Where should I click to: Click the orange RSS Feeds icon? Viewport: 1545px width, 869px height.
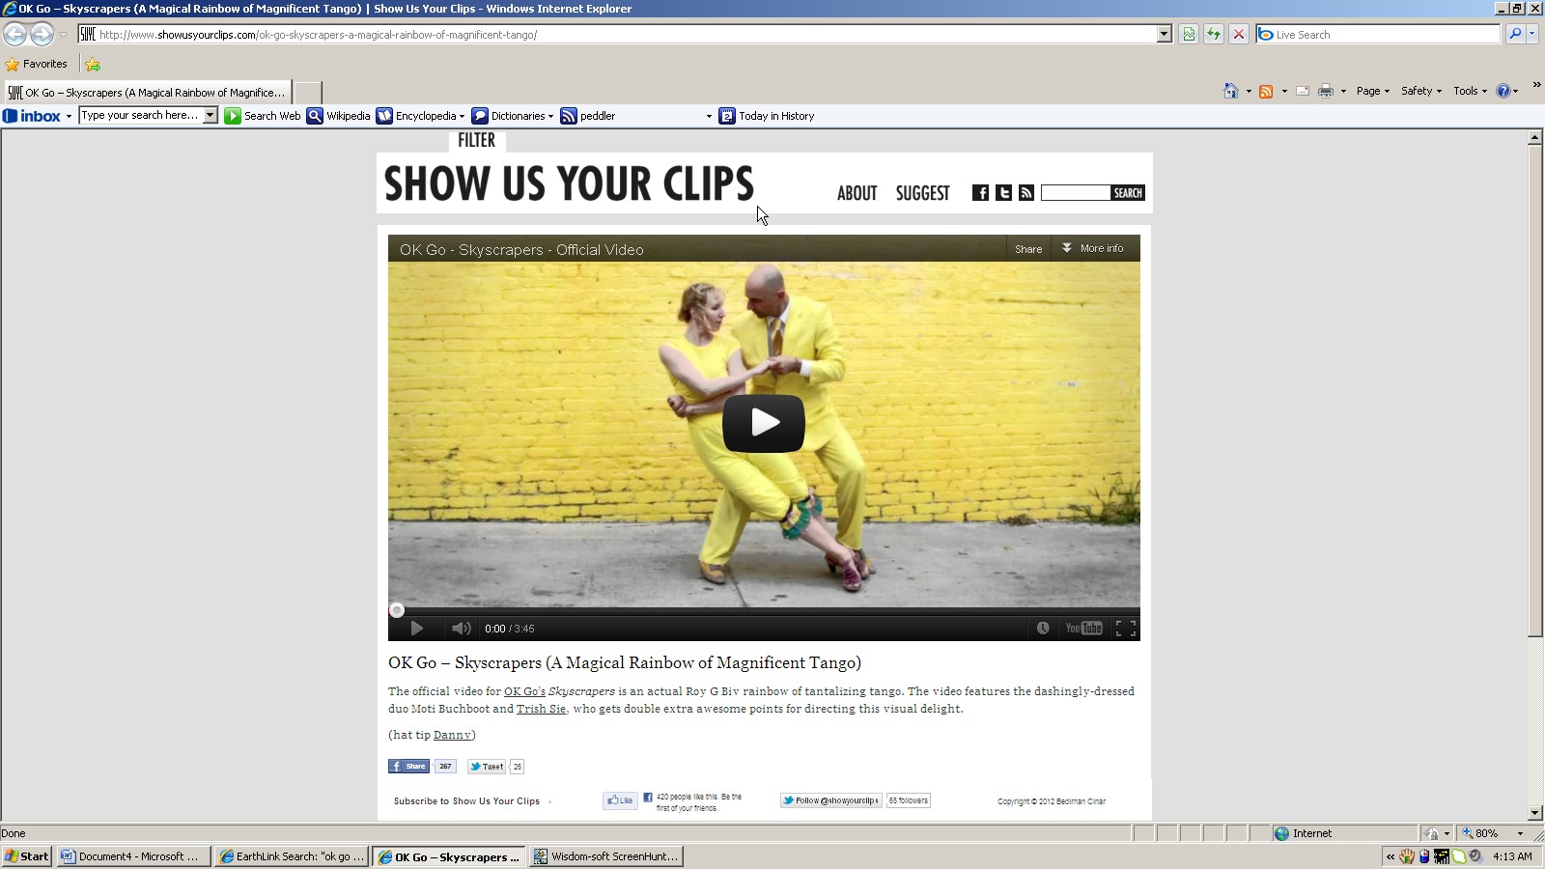click(1266, 91)
